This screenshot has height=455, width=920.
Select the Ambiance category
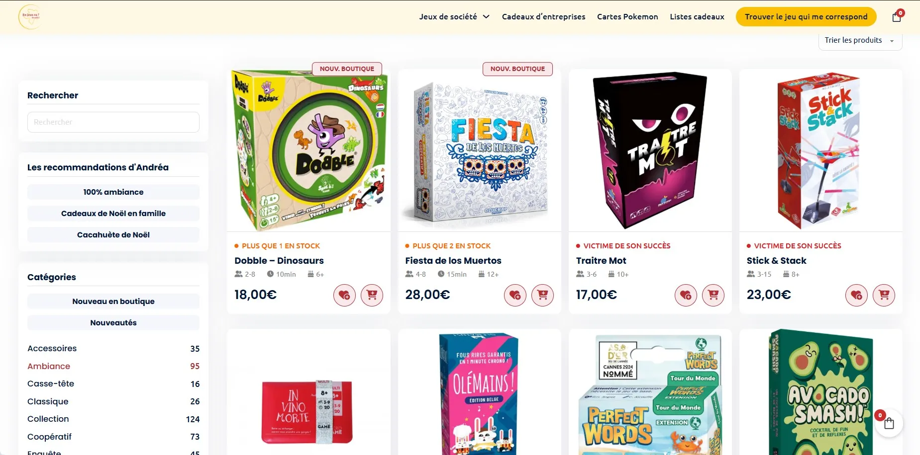(49, 366)
